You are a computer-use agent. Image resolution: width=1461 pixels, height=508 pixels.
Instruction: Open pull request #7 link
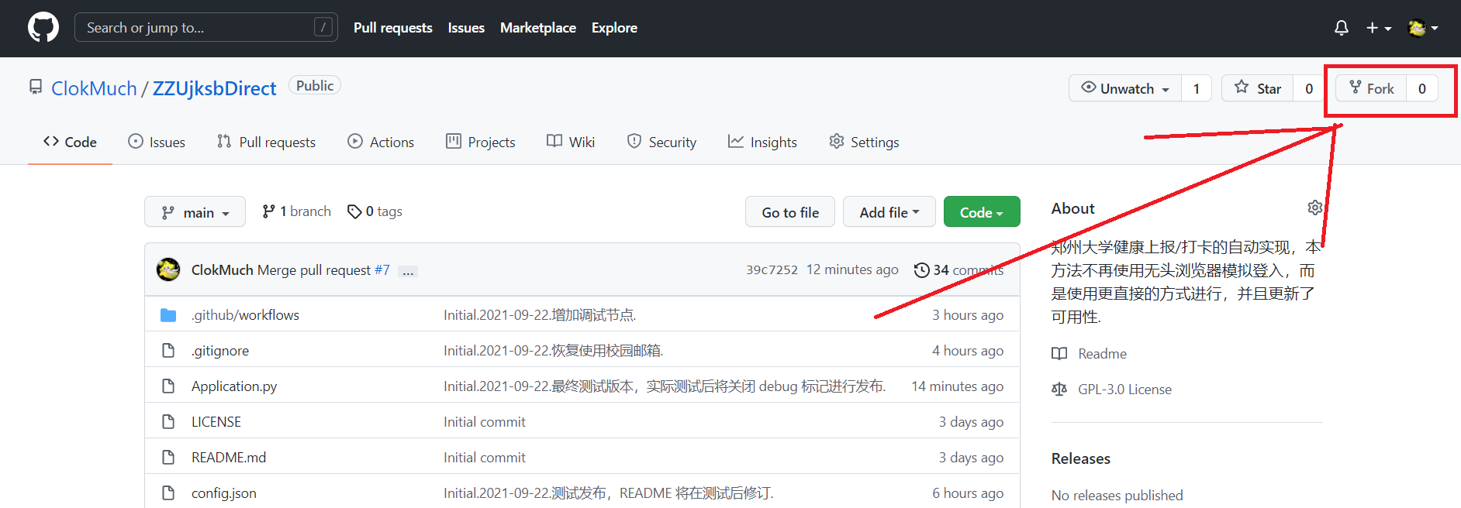tap(382, 269)
